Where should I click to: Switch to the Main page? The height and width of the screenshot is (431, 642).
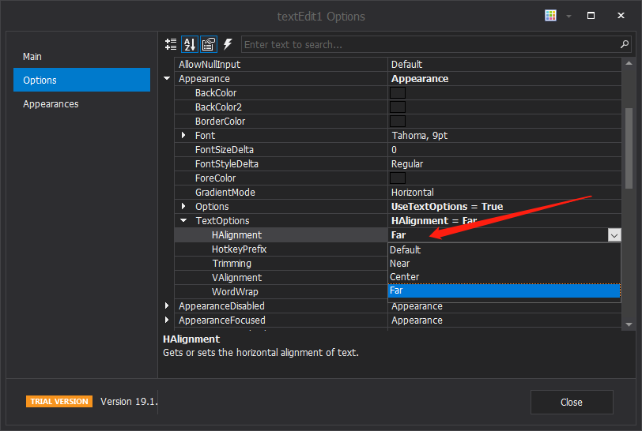[x=32, y=57]
